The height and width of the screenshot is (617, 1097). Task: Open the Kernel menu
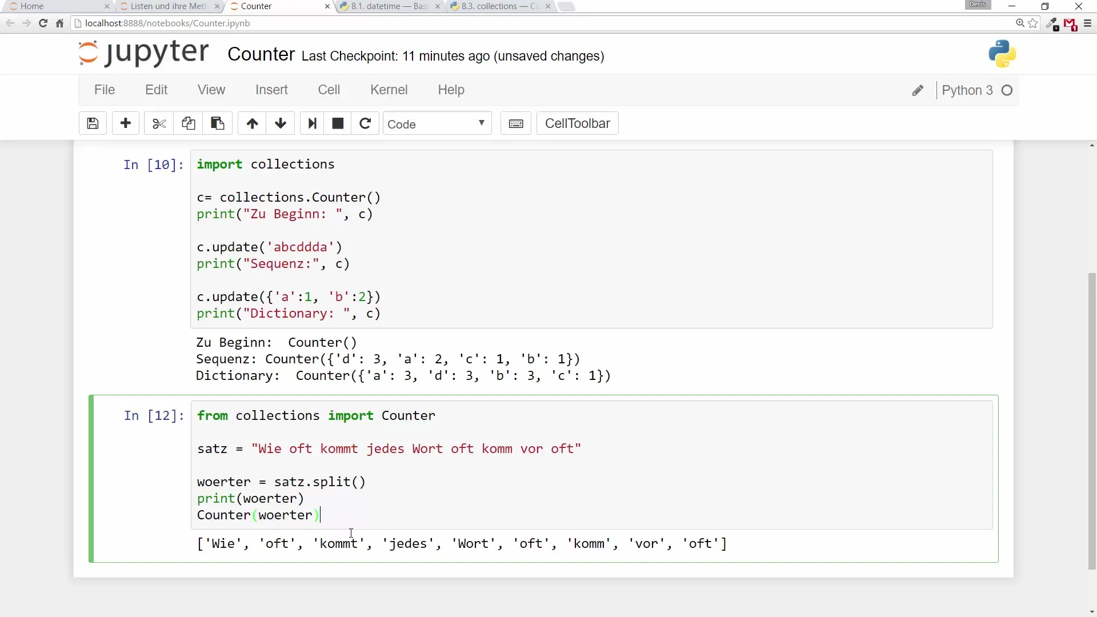pos(389,90)
